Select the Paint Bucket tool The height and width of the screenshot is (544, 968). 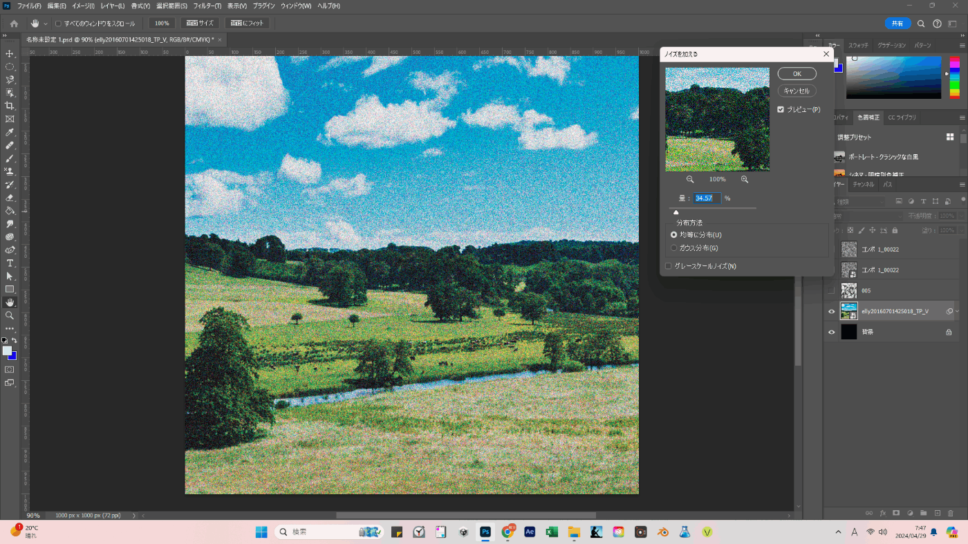click(10, 211)
